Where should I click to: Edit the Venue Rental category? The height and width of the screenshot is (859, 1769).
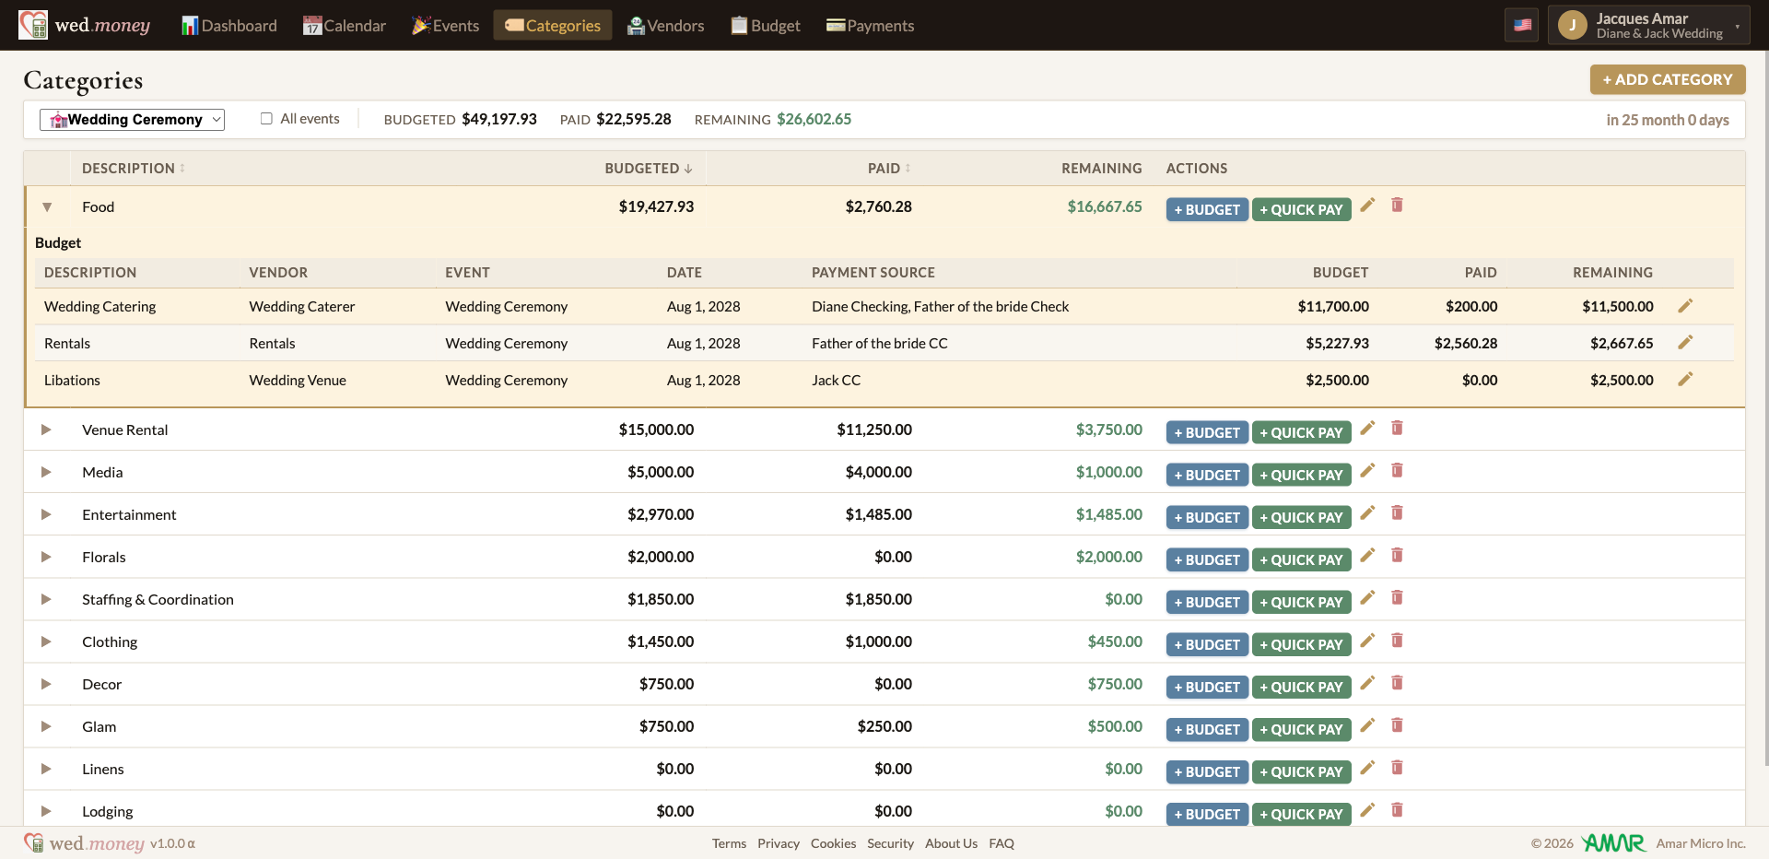1367,428
